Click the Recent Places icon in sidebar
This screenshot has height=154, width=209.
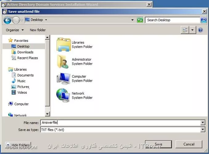click(x=14, y=58)
